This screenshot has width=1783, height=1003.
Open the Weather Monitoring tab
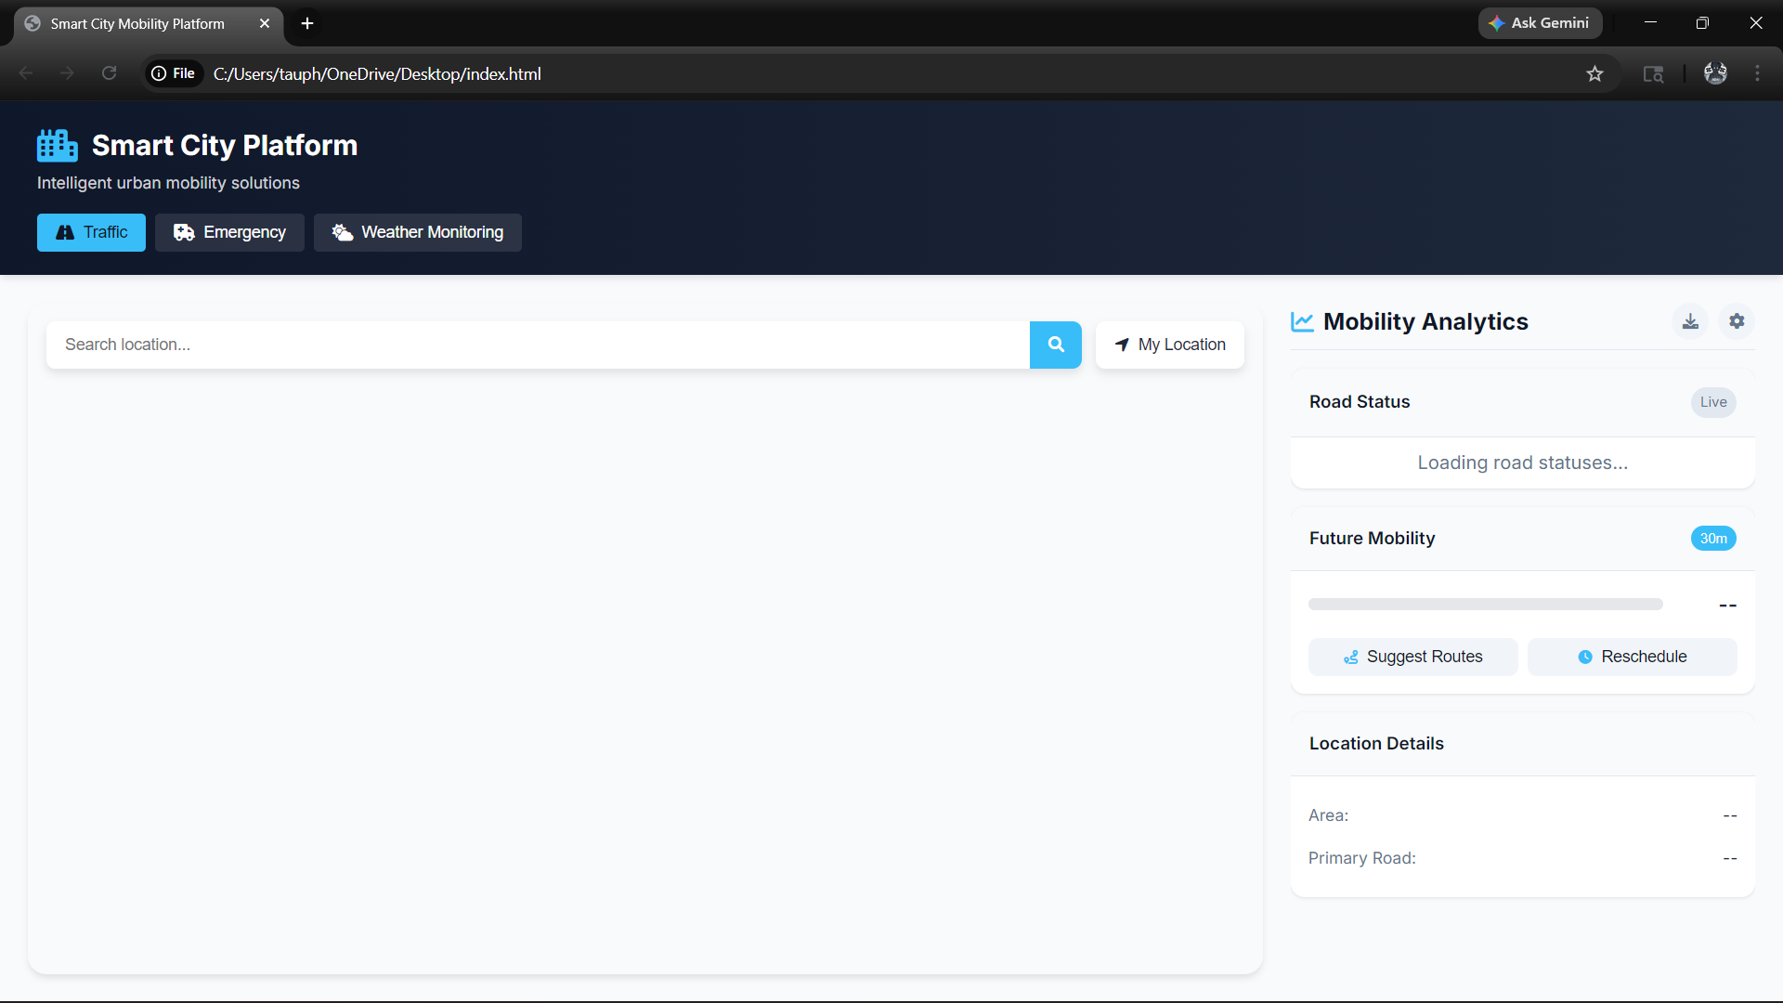417,232
